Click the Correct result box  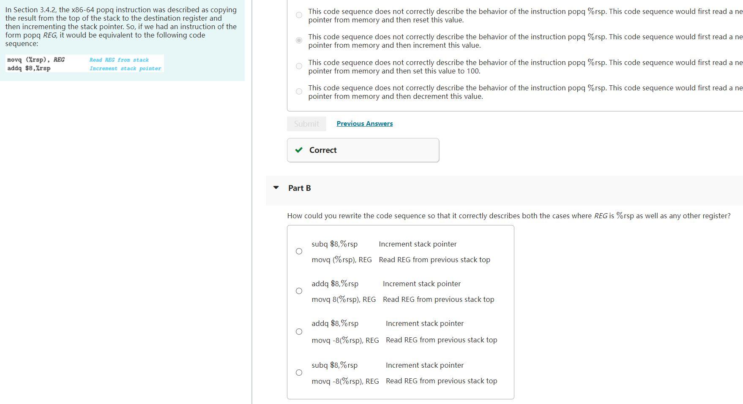tap(363, 150)
